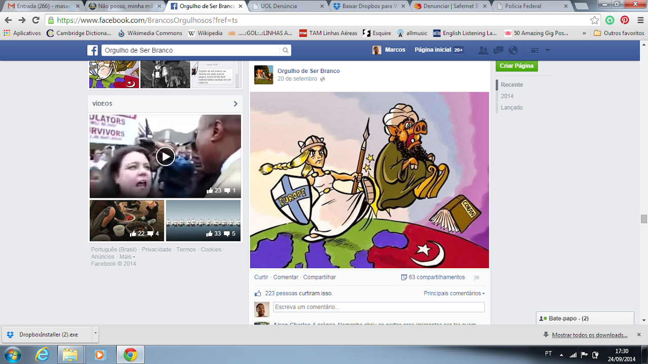Open the DropboxInstaller download arrow menu
Screen dimensions: 648x364
(95, 334)
